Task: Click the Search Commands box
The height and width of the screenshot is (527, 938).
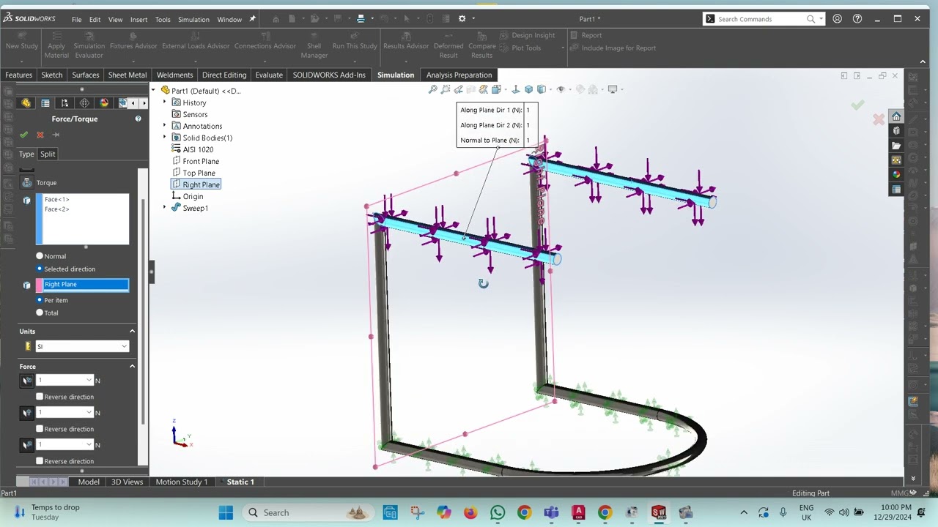Action: pyautogui.click(x=762, y=19)
